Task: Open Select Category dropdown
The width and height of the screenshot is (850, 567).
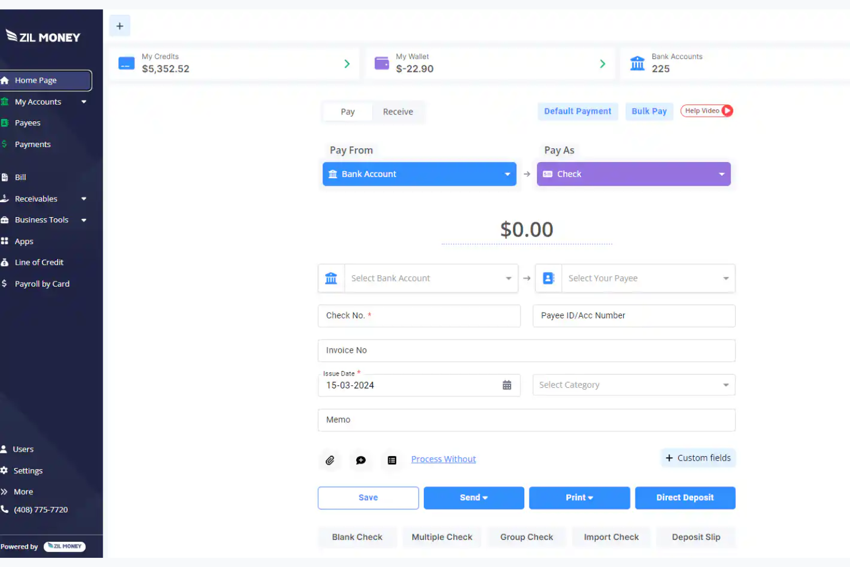Action: pos(634,385)
